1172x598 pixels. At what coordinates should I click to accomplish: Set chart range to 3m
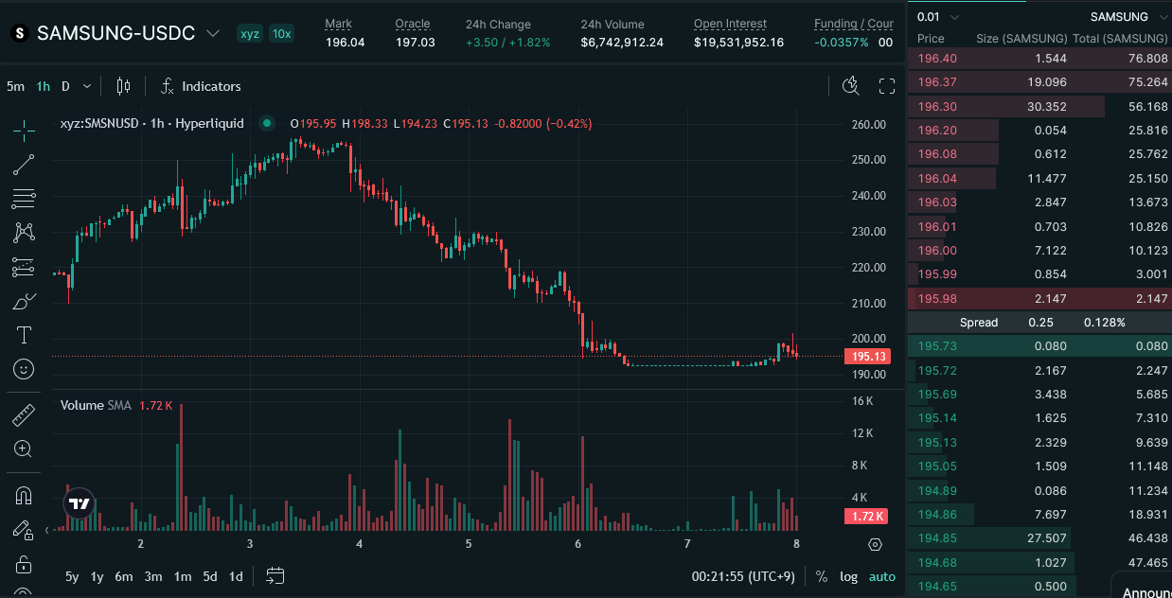(153, 576)
